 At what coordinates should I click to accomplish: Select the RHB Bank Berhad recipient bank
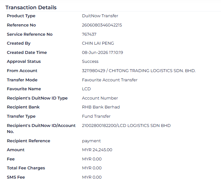[x=101, y=107]
